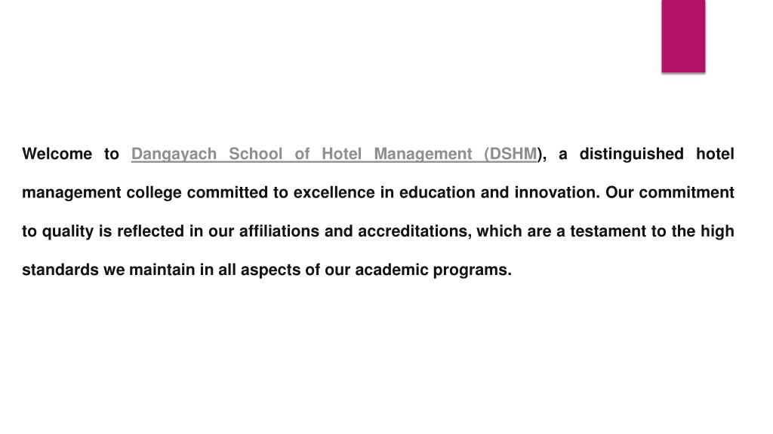This screenshot has height=434, width=773.
Task: Click the word "maintain" in the last line
Action: (x=162, y=270)
